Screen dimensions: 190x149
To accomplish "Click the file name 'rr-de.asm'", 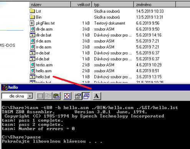I will (x=43, y=47).
